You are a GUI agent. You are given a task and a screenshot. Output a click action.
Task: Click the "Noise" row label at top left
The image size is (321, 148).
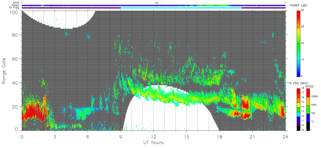pos(16,5)
